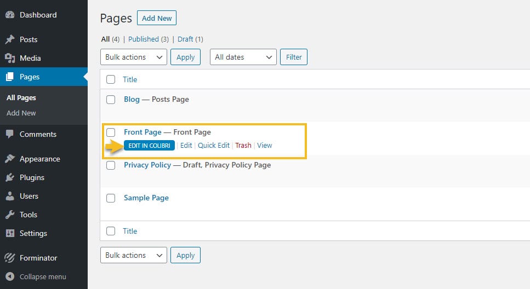Viewport: 530px width, 289px height.
Task: Click the Forminator logo icon
Action: click(10, 258)
